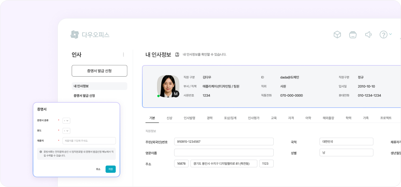This screenshot has height=187, width=401.
Task: Switch to the 어학 tab
Action: (308, 118)
